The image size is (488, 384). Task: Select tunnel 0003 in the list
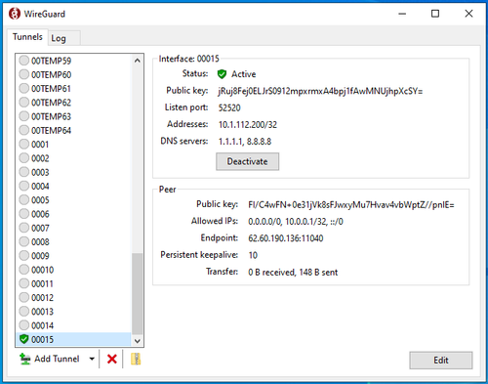(x=73, y=172)
